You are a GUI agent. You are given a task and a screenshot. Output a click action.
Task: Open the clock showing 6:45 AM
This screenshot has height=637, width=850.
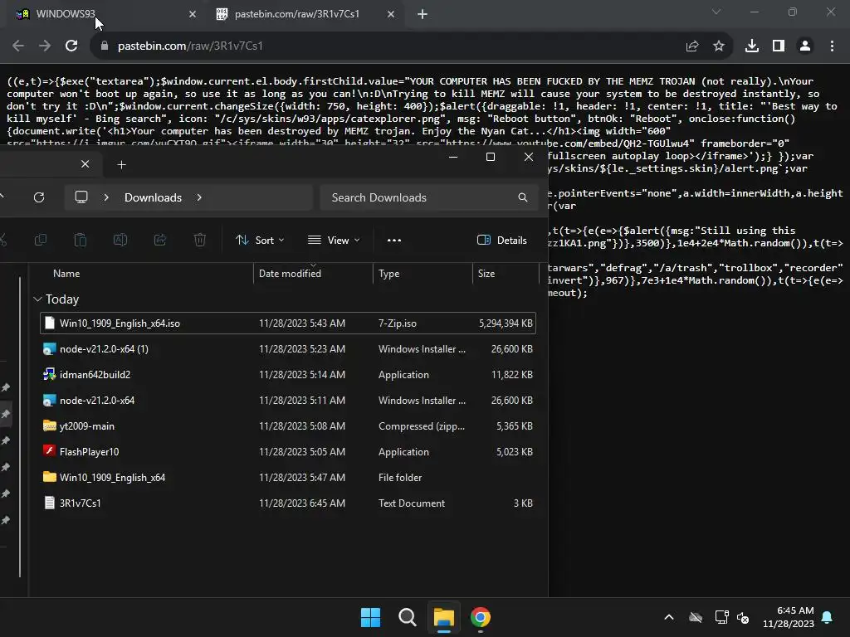coord(789,617)
